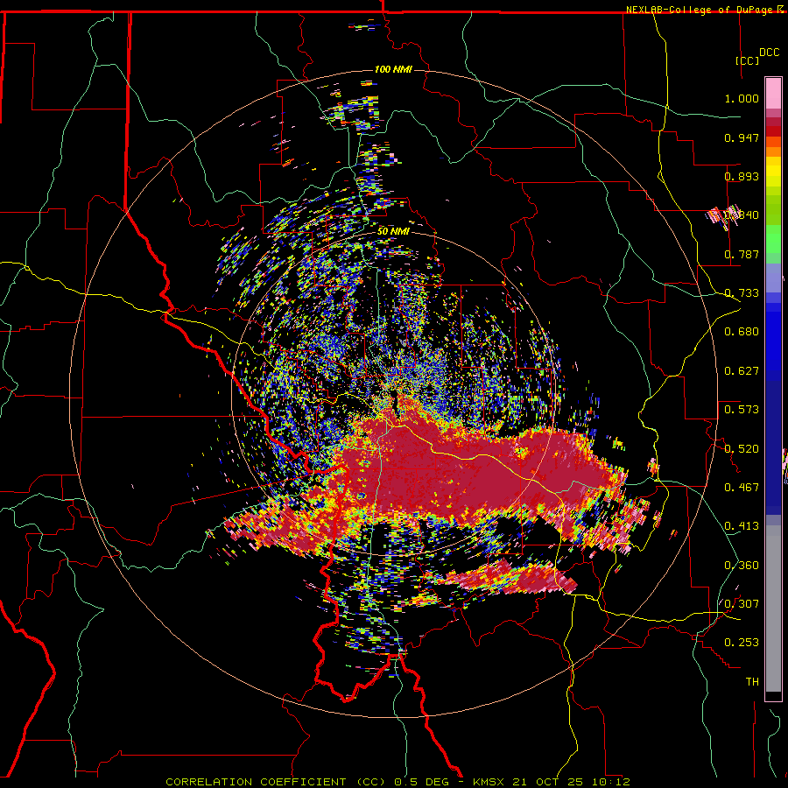This screenshot has height=788, width=788.
Task: Select the 0.680 legend value
Action: 742,332
